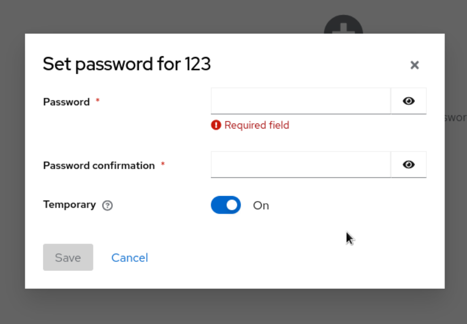Click the dark plus icon behind dialog
This screenshot has width=467, height=324.
click(343, 25)
